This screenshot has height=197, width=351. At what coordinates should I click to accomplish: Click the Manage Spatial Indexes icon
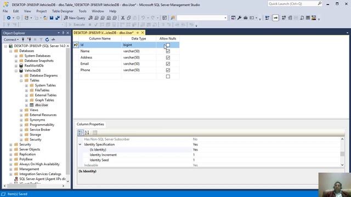(314, 18)
